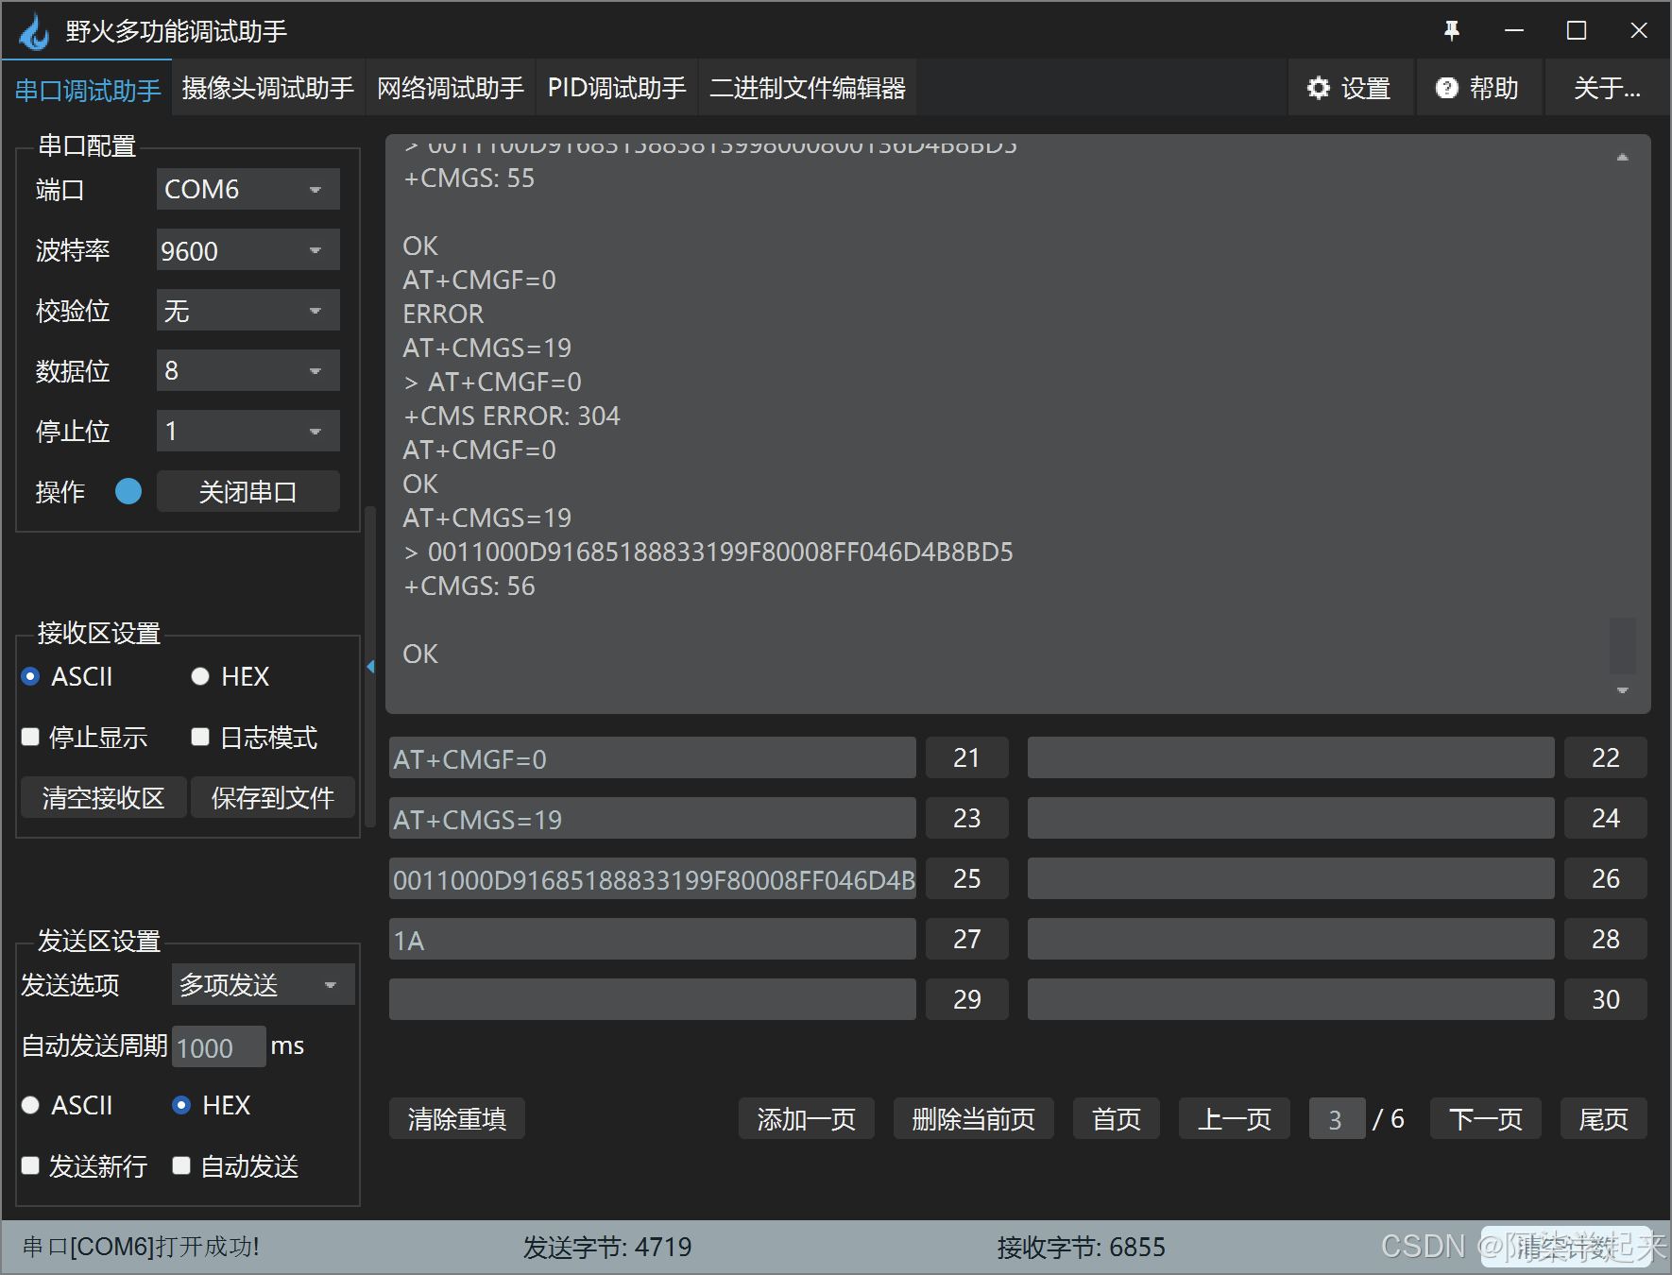The image size is (1672, 1275).
Task: Open the stop bits 停止位 dropdown
Action: (247, 431)
